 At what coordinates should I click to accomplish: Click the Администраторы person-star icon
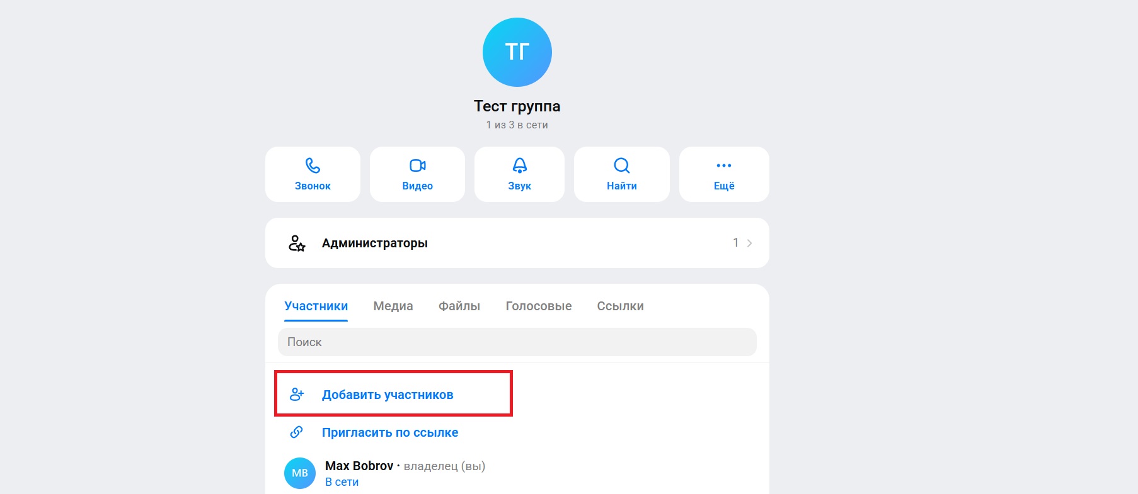click(297, 243)
